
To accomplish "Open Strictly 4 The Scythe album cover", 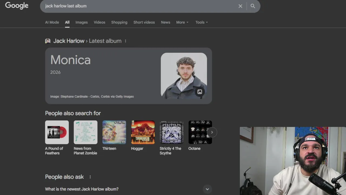I will [x=171, y=132].
